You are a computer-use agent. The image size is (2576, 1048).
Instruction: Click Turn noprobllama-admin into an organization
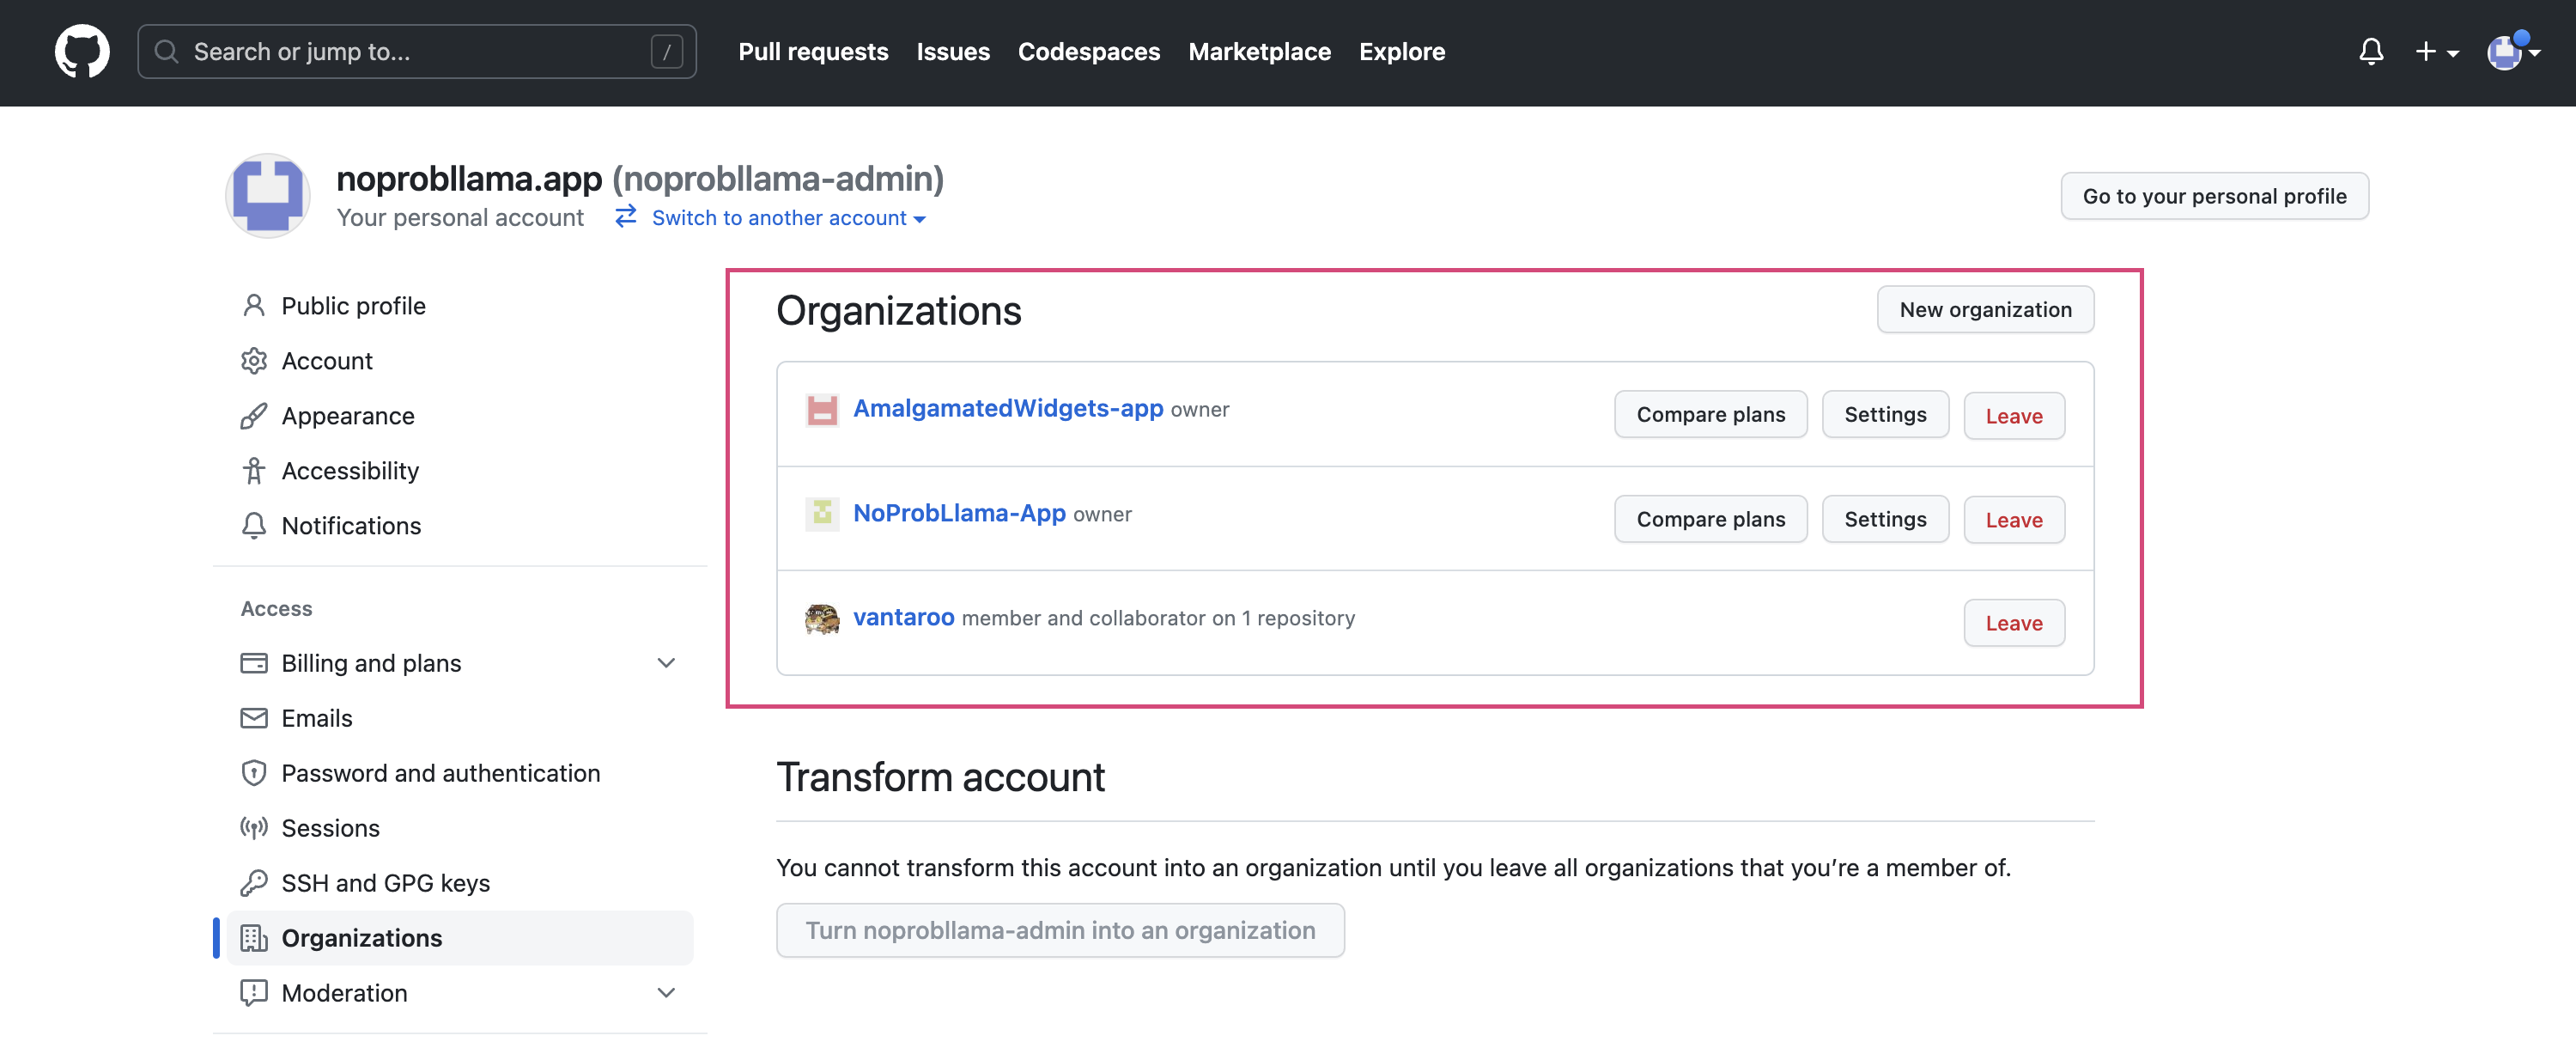coord(1060,930)
